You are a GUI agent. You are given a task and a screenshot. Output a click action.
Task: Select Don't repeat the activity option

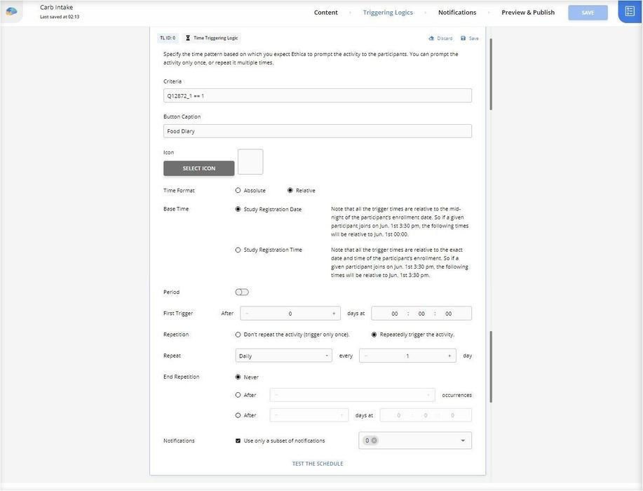pyautogui.click(x=238, y=335)
